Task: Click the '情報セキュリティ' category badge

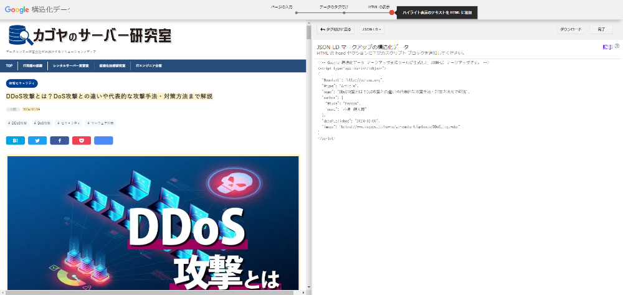Action: click(x=22, y=83)
